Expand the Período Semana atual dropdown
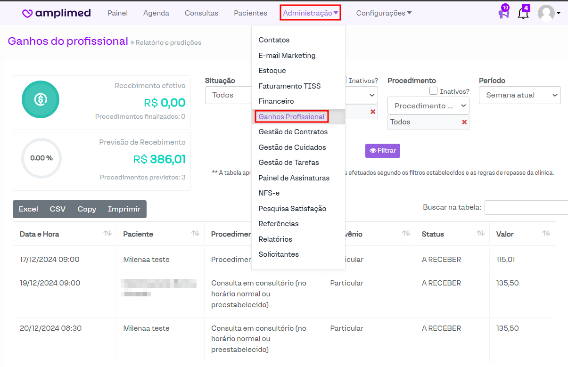Viewport: 568px width, 367px height. (519, 95)
